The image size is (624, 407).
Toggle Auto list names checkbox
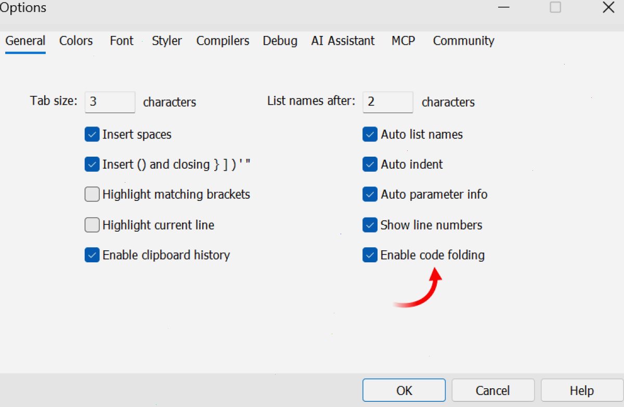click(370, 134)
